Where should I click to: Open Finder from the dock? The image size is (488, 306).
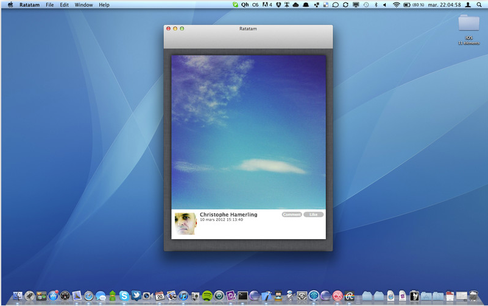18,296
